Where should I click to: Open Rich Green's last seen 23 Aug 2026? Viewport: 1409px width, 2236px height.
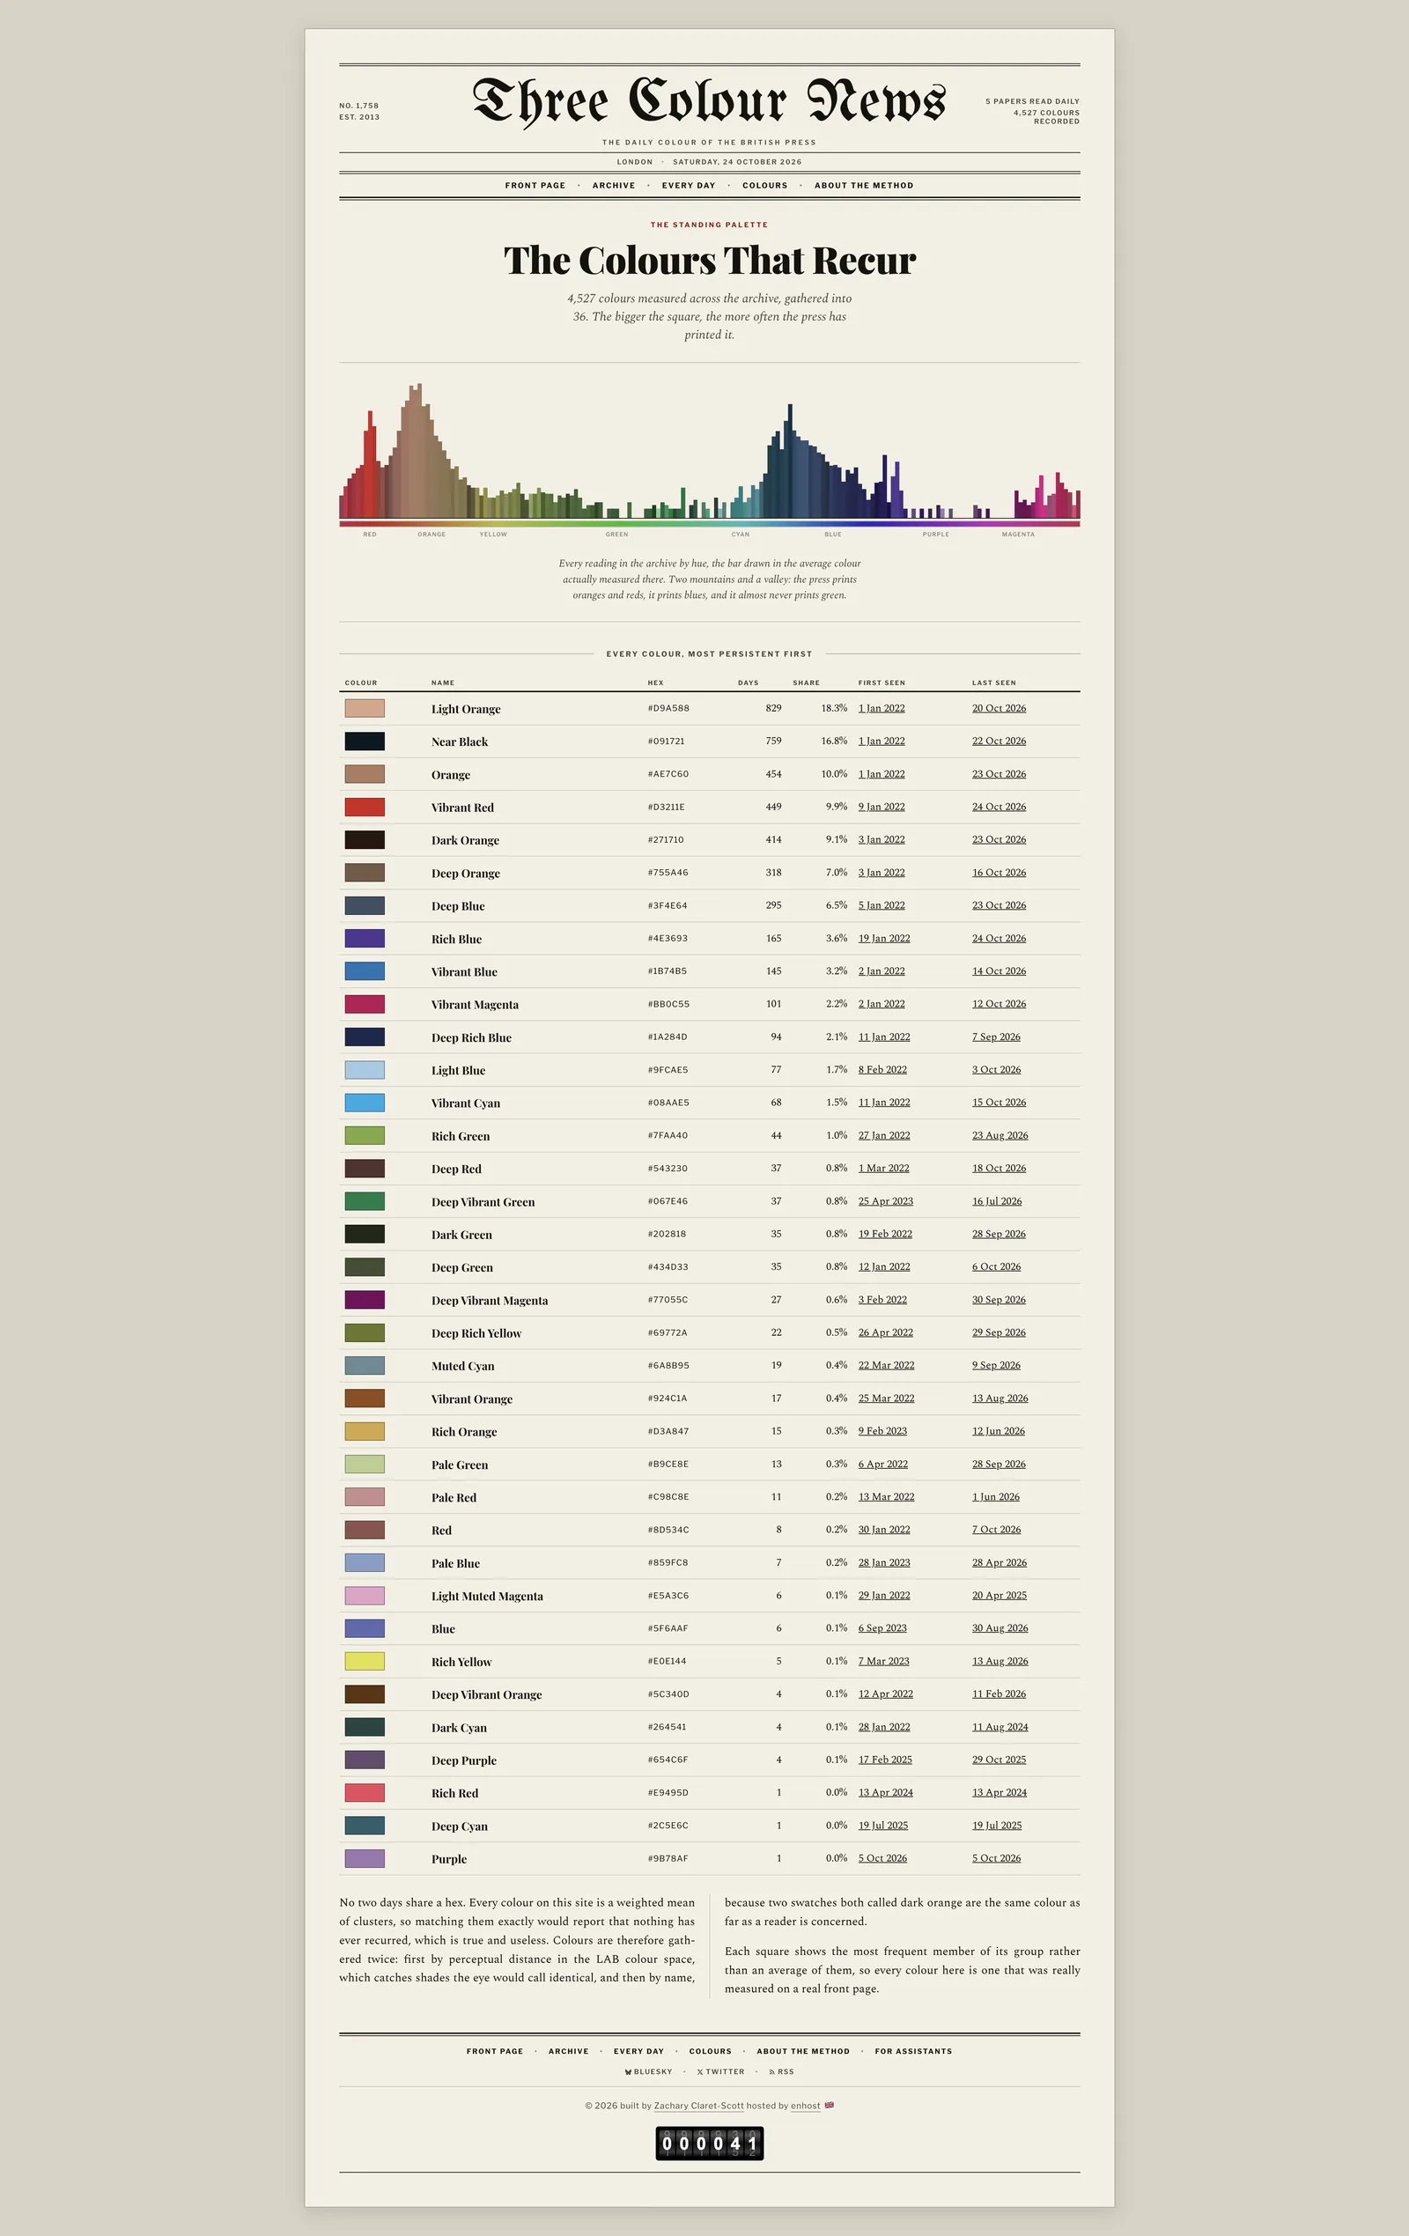(1000, 1136)
